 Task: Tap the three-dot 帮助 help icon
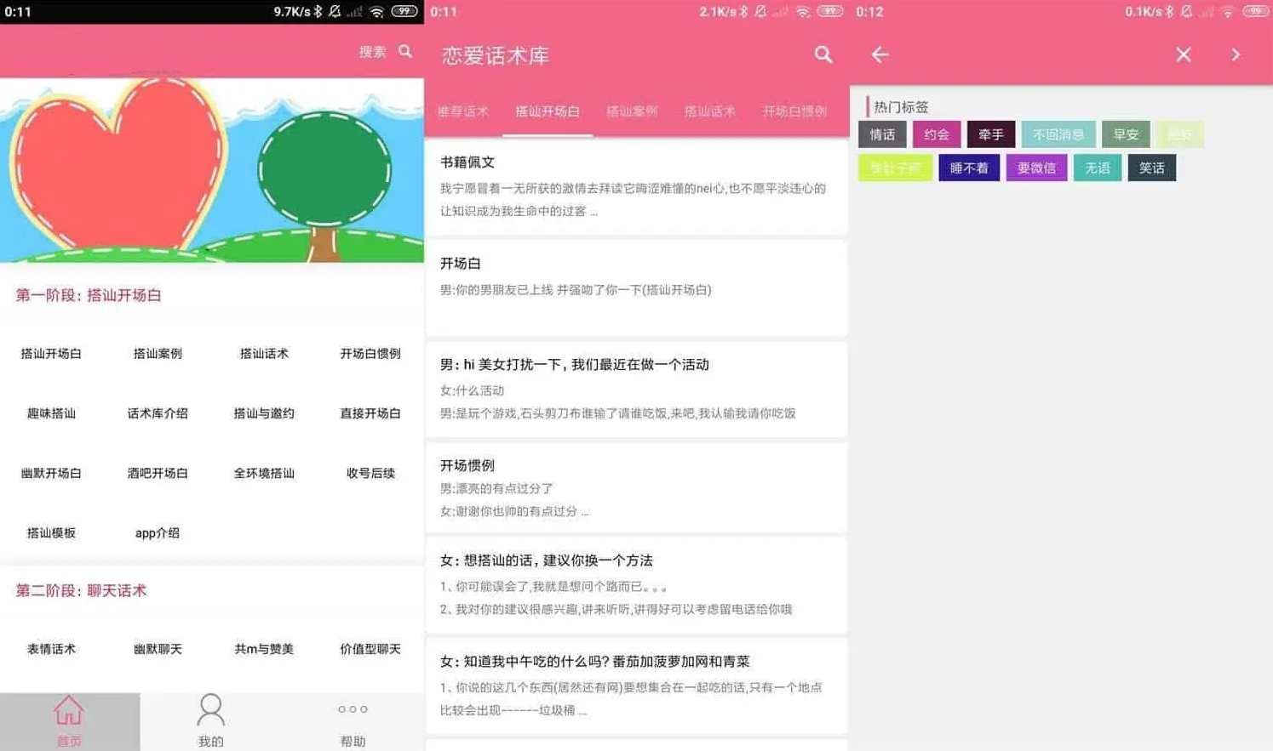click(x=353, y=709)
